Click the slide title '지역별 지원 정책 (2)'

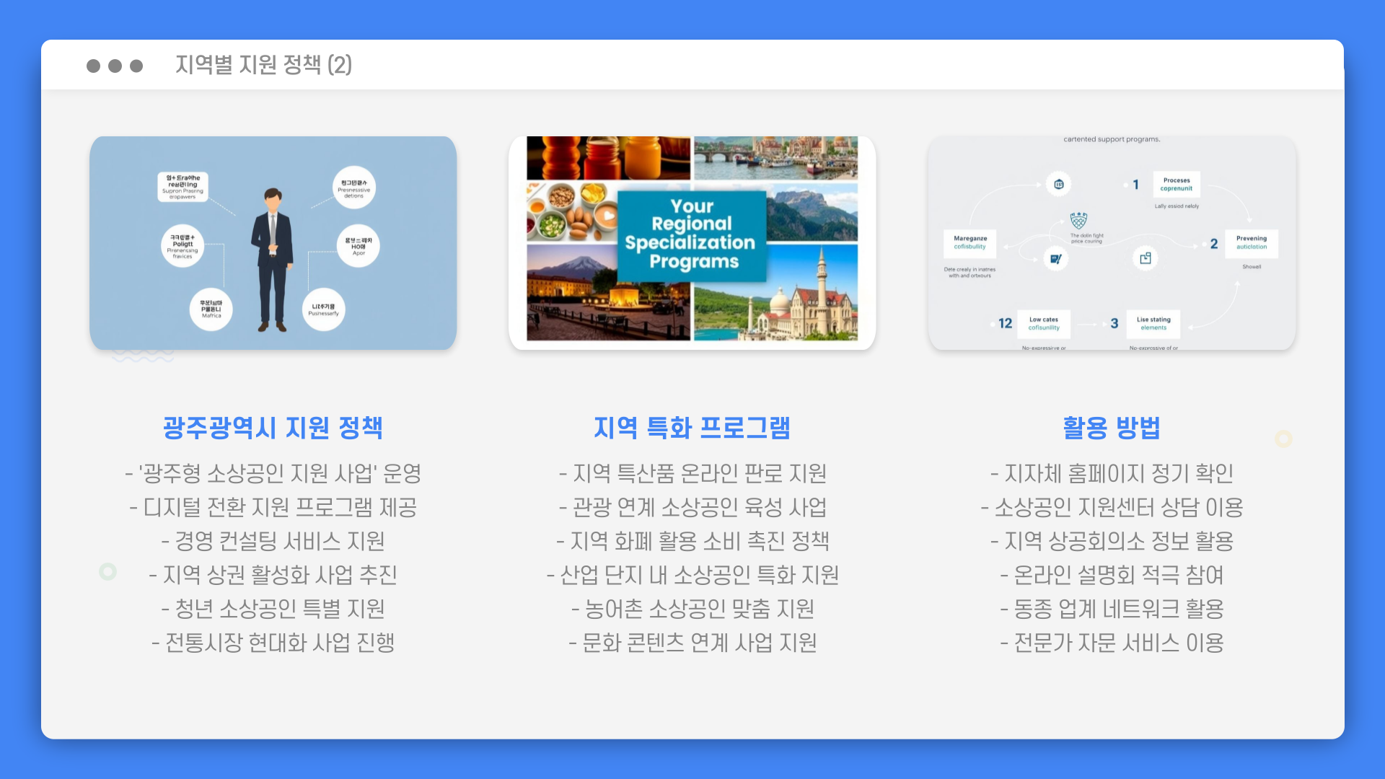(263, 65)
